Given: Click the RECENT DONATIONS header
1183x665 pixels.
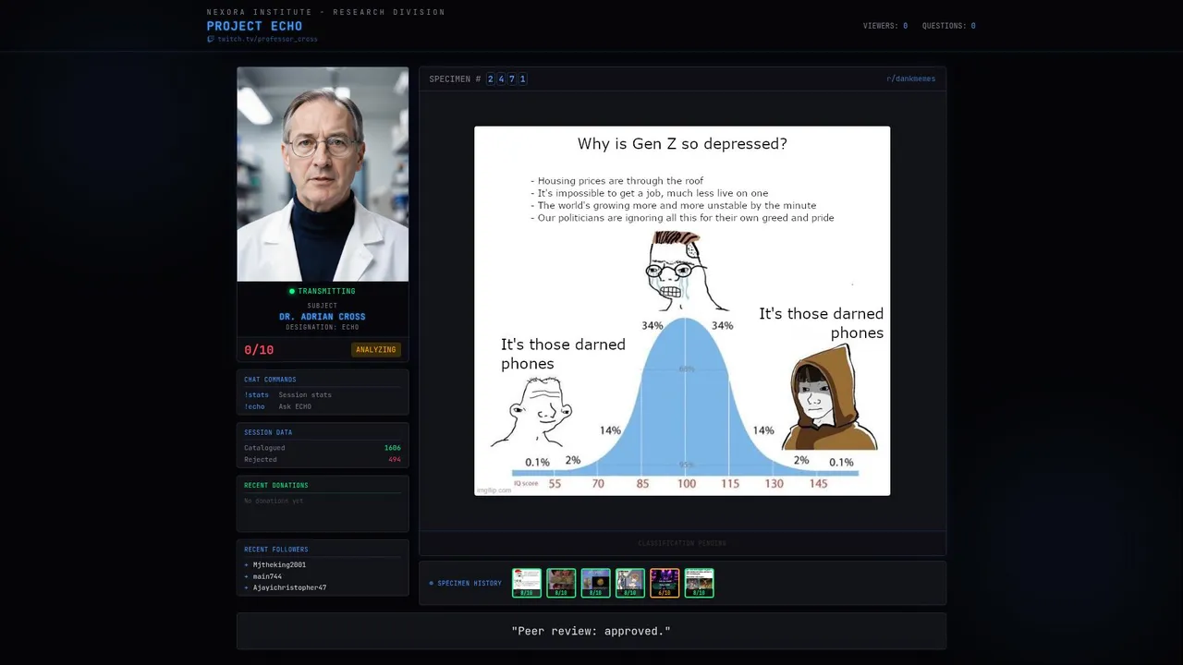Looking at the screenshot, I should click(276, 485).
